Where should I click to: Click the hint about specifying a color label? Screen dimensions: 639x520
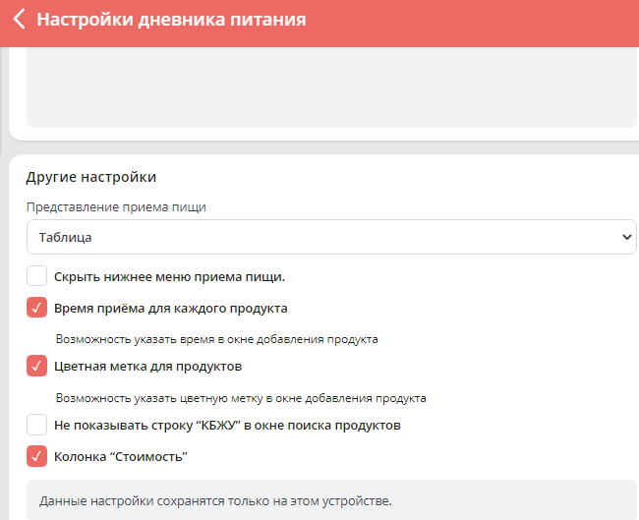coord(241,398)
